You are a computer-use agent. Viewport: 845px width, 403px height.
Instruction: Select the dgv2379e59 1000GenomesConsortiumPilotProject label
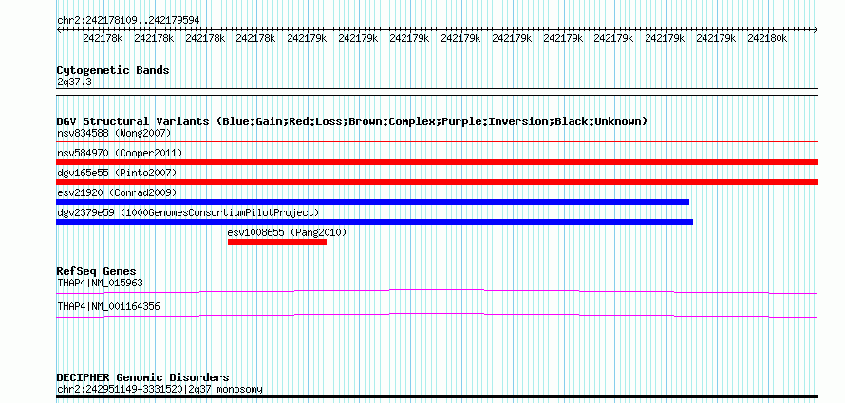(x=188, y=212)
